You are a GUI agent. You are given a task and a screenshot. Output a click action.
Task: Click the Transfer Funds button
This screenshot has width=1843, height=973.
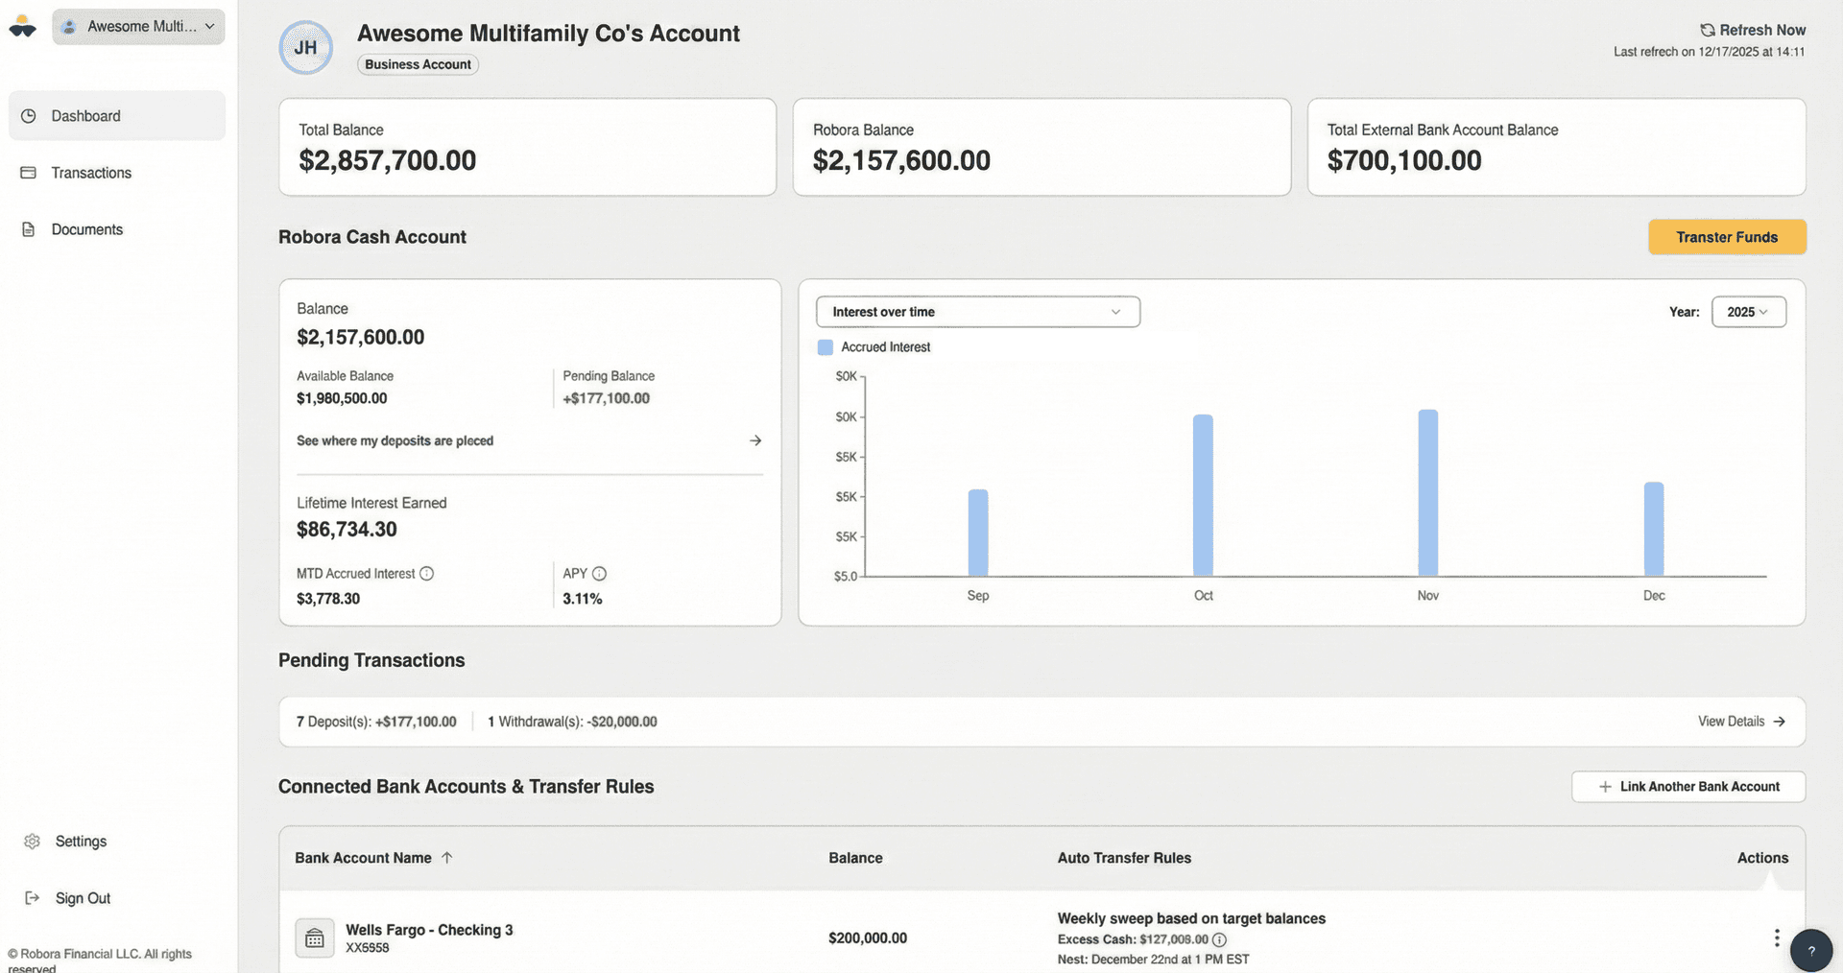click(1726, 237)
